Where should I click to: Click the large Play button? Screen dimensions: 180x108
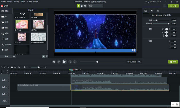[x=64, y=62]
